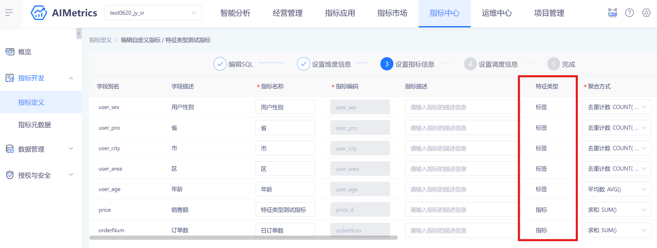
Task: Click the hamburger menu icon
Action: [x=9, y=12]
